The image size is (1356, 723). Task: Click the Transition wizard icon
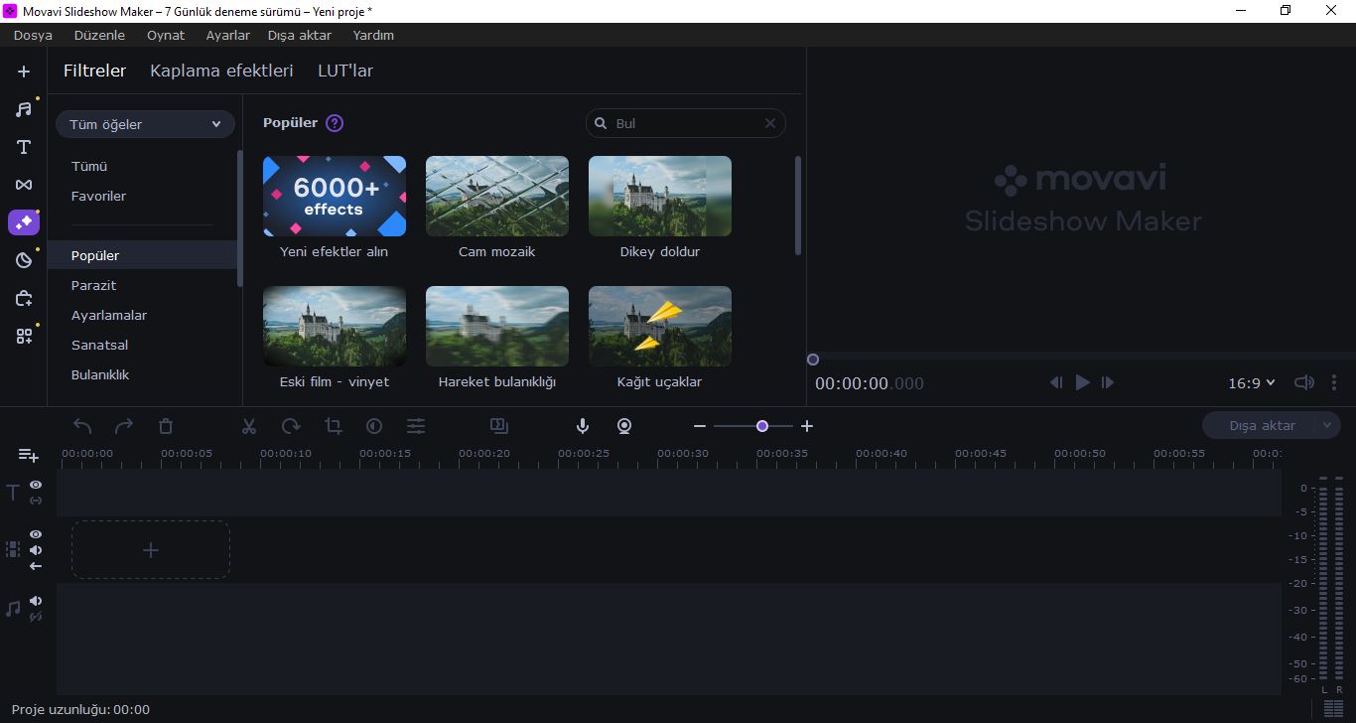(x=499, y=426)
